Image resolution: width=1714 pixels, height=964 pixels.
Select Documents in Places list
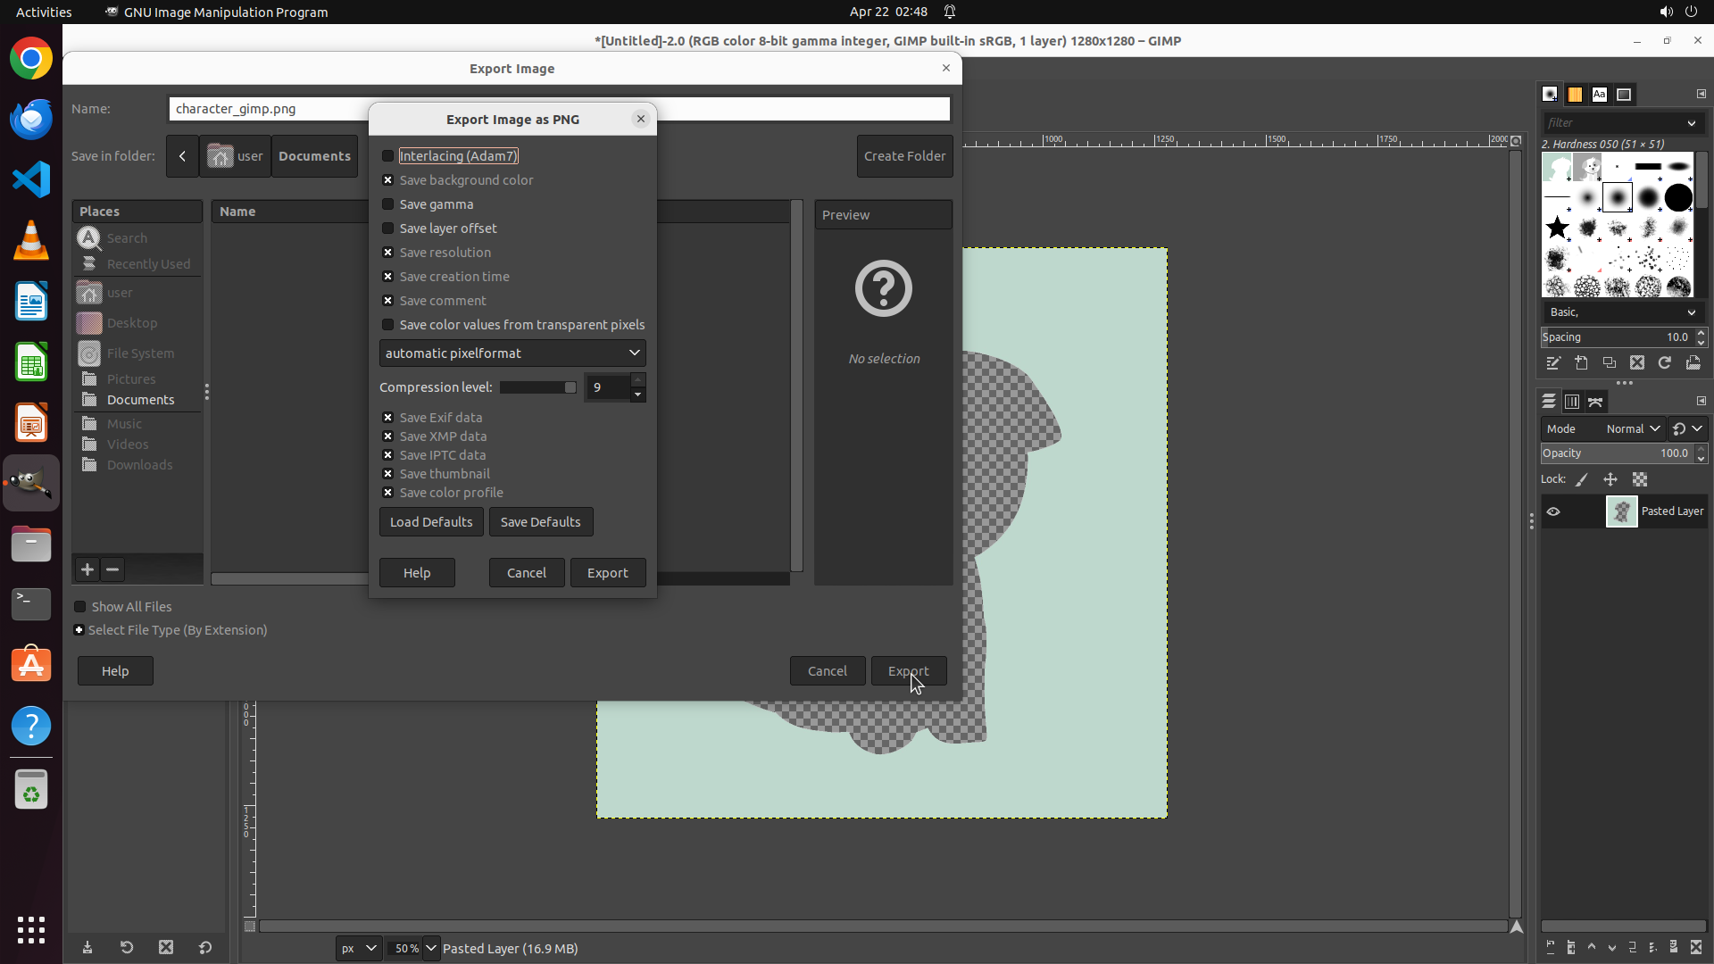tap(140, 400)
